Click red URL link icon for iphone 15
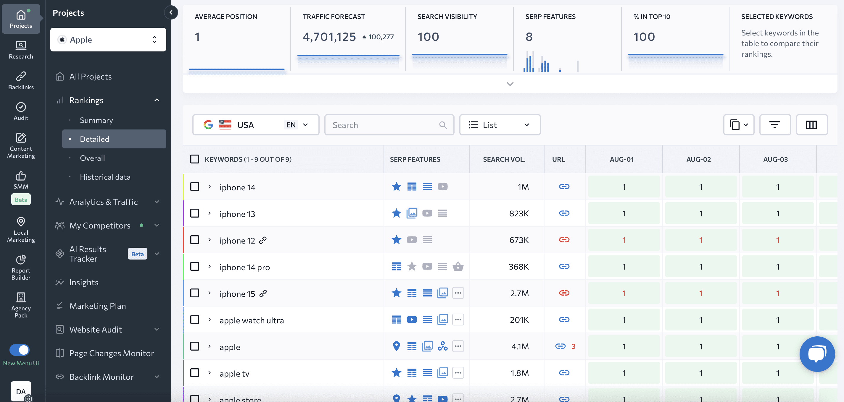The height and width of the screenshot is (402, 844). click(564, 293)
